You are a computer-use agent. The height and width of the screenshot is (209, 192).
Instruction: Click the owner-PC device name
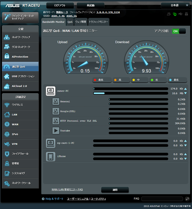tap(63, 91)
